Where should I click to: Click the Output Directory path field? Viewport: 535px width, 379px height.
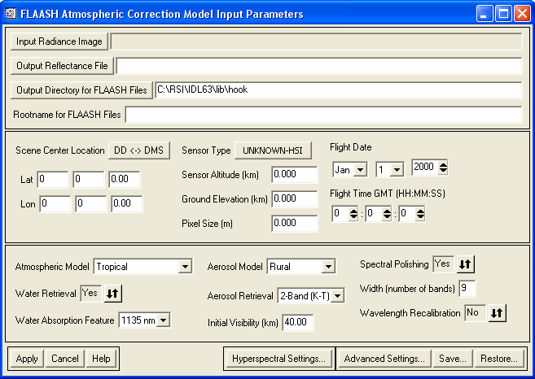[x=339, y=90]
